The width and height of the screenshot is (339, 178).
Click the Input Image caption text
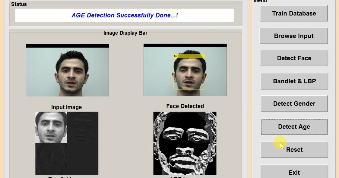point(67,107)
